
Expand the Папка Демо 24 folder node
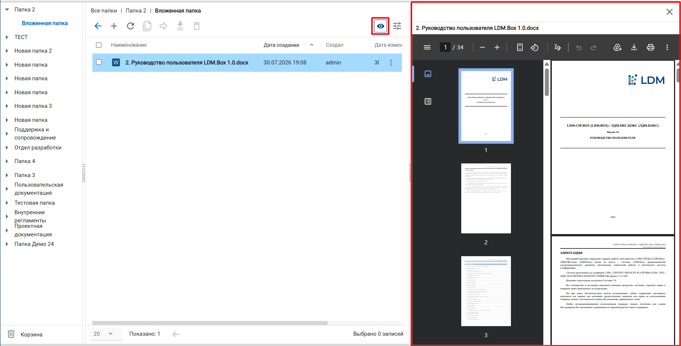[7, 244]
